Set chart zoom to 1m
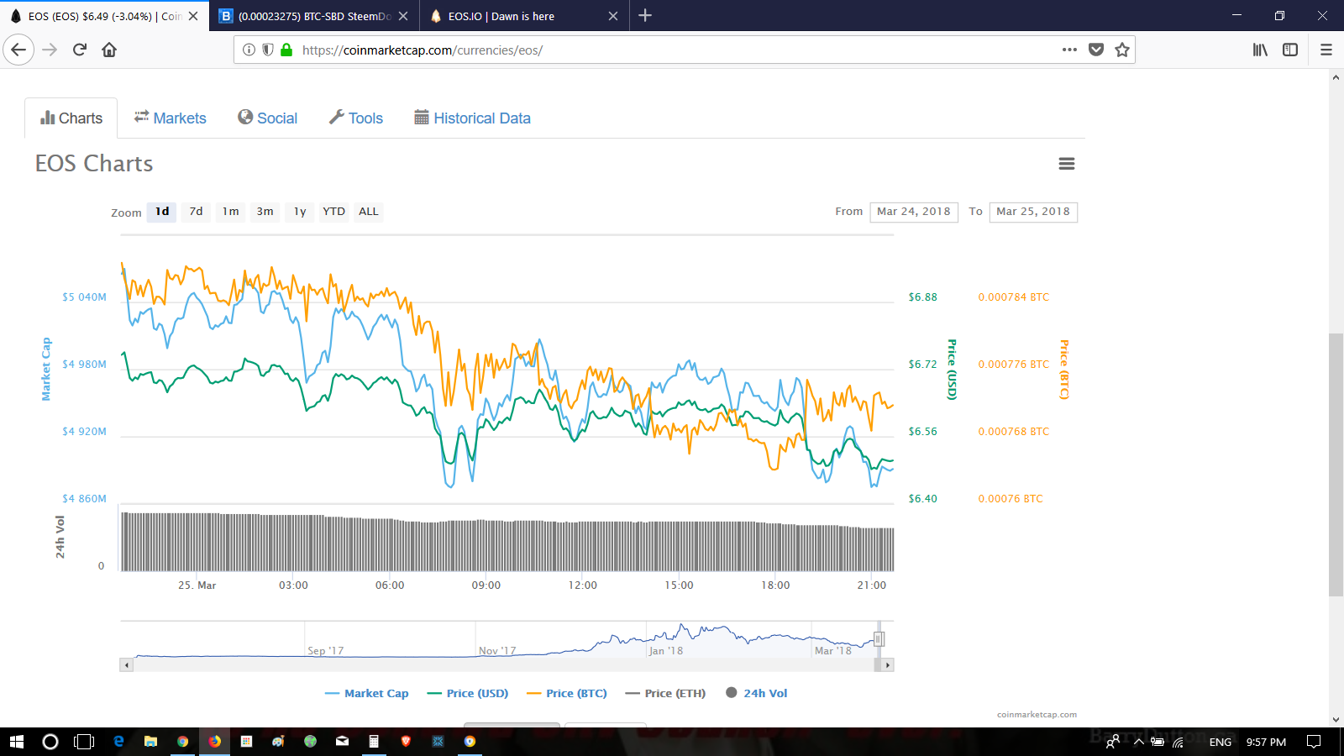Viewport: 1344px width, 756px height. tap(231, 212)
